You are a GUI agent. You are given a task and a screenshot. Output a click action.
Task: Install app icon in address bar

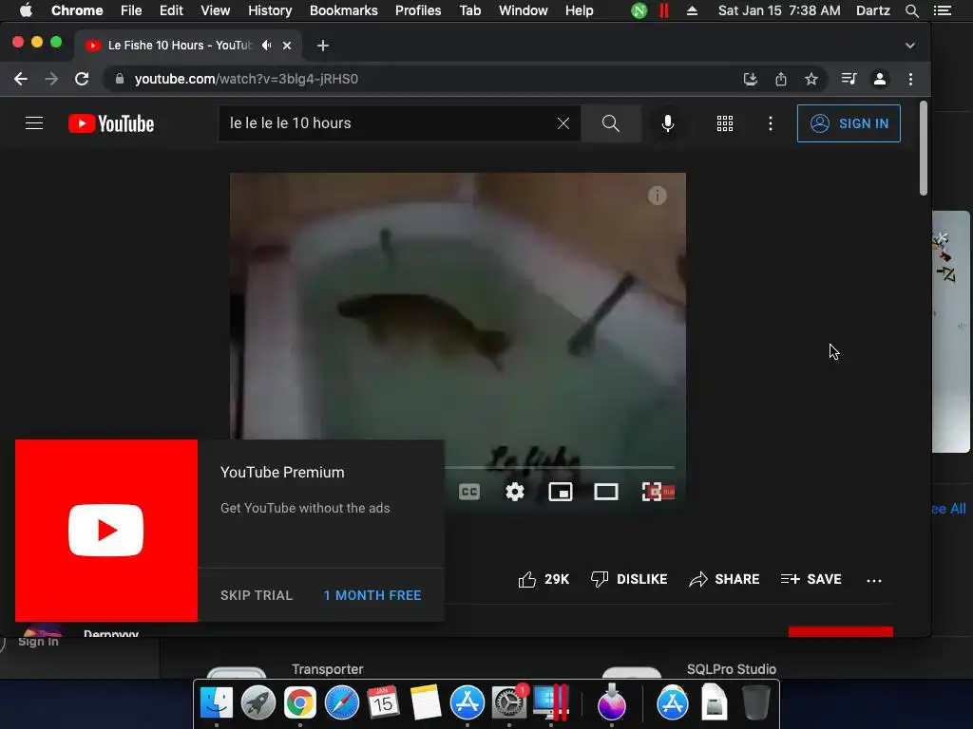[x=751, y=79]
